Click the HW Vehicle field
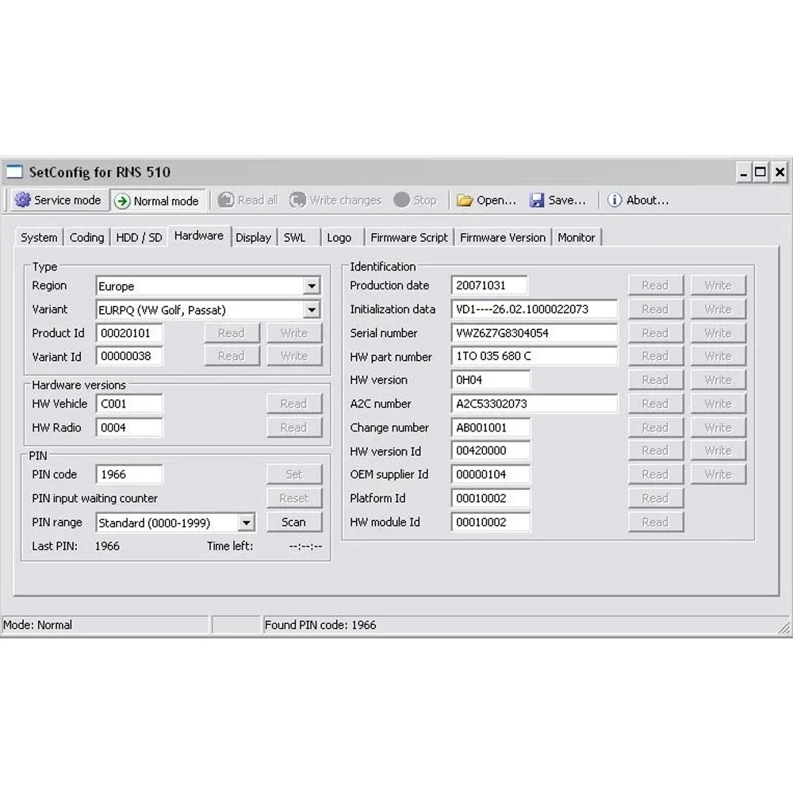Image resolution: width=793 pixels, height=793 pixels. (129, 404)
